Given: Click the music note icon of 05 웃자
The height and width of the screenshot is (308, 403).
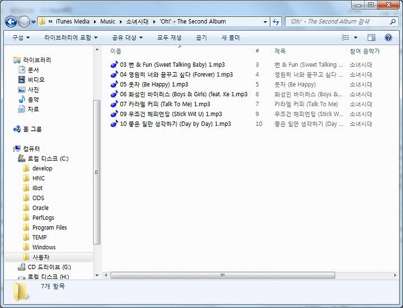Looking at the screenshot, I should tap(114, 84).
